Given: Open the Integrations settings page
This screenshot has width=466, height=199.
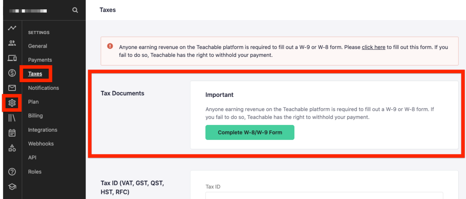Looking at the screenshot, I should (43, 130).
